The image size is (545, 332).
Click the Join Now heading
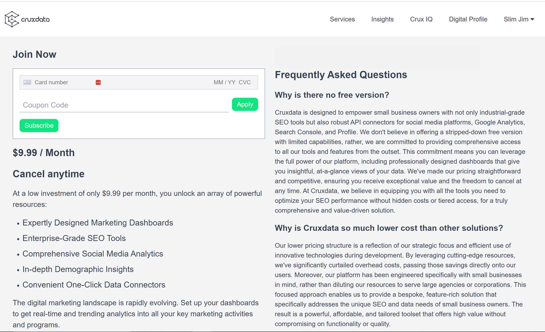click(35, 54)
